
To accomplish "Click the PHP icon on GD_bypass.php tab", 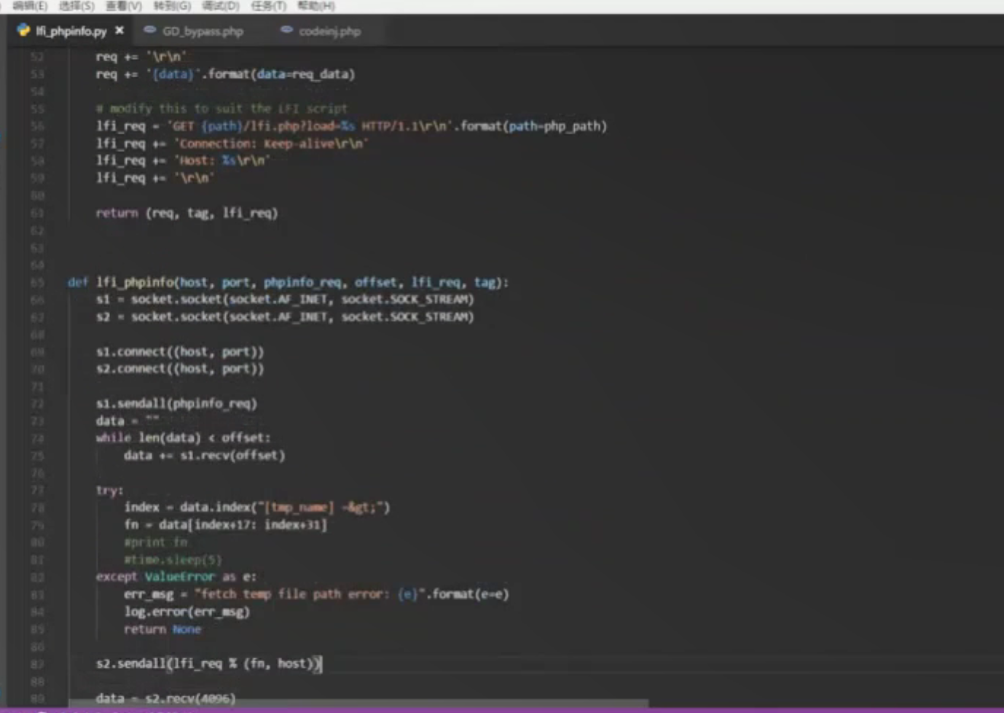I will 150,30.
